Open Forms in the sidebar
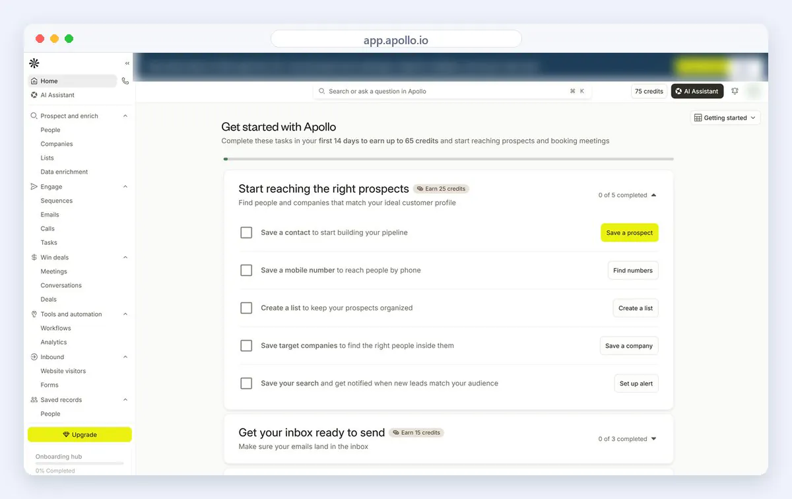The height and width of the screenshot is (499, 792). tap(49, 385)
